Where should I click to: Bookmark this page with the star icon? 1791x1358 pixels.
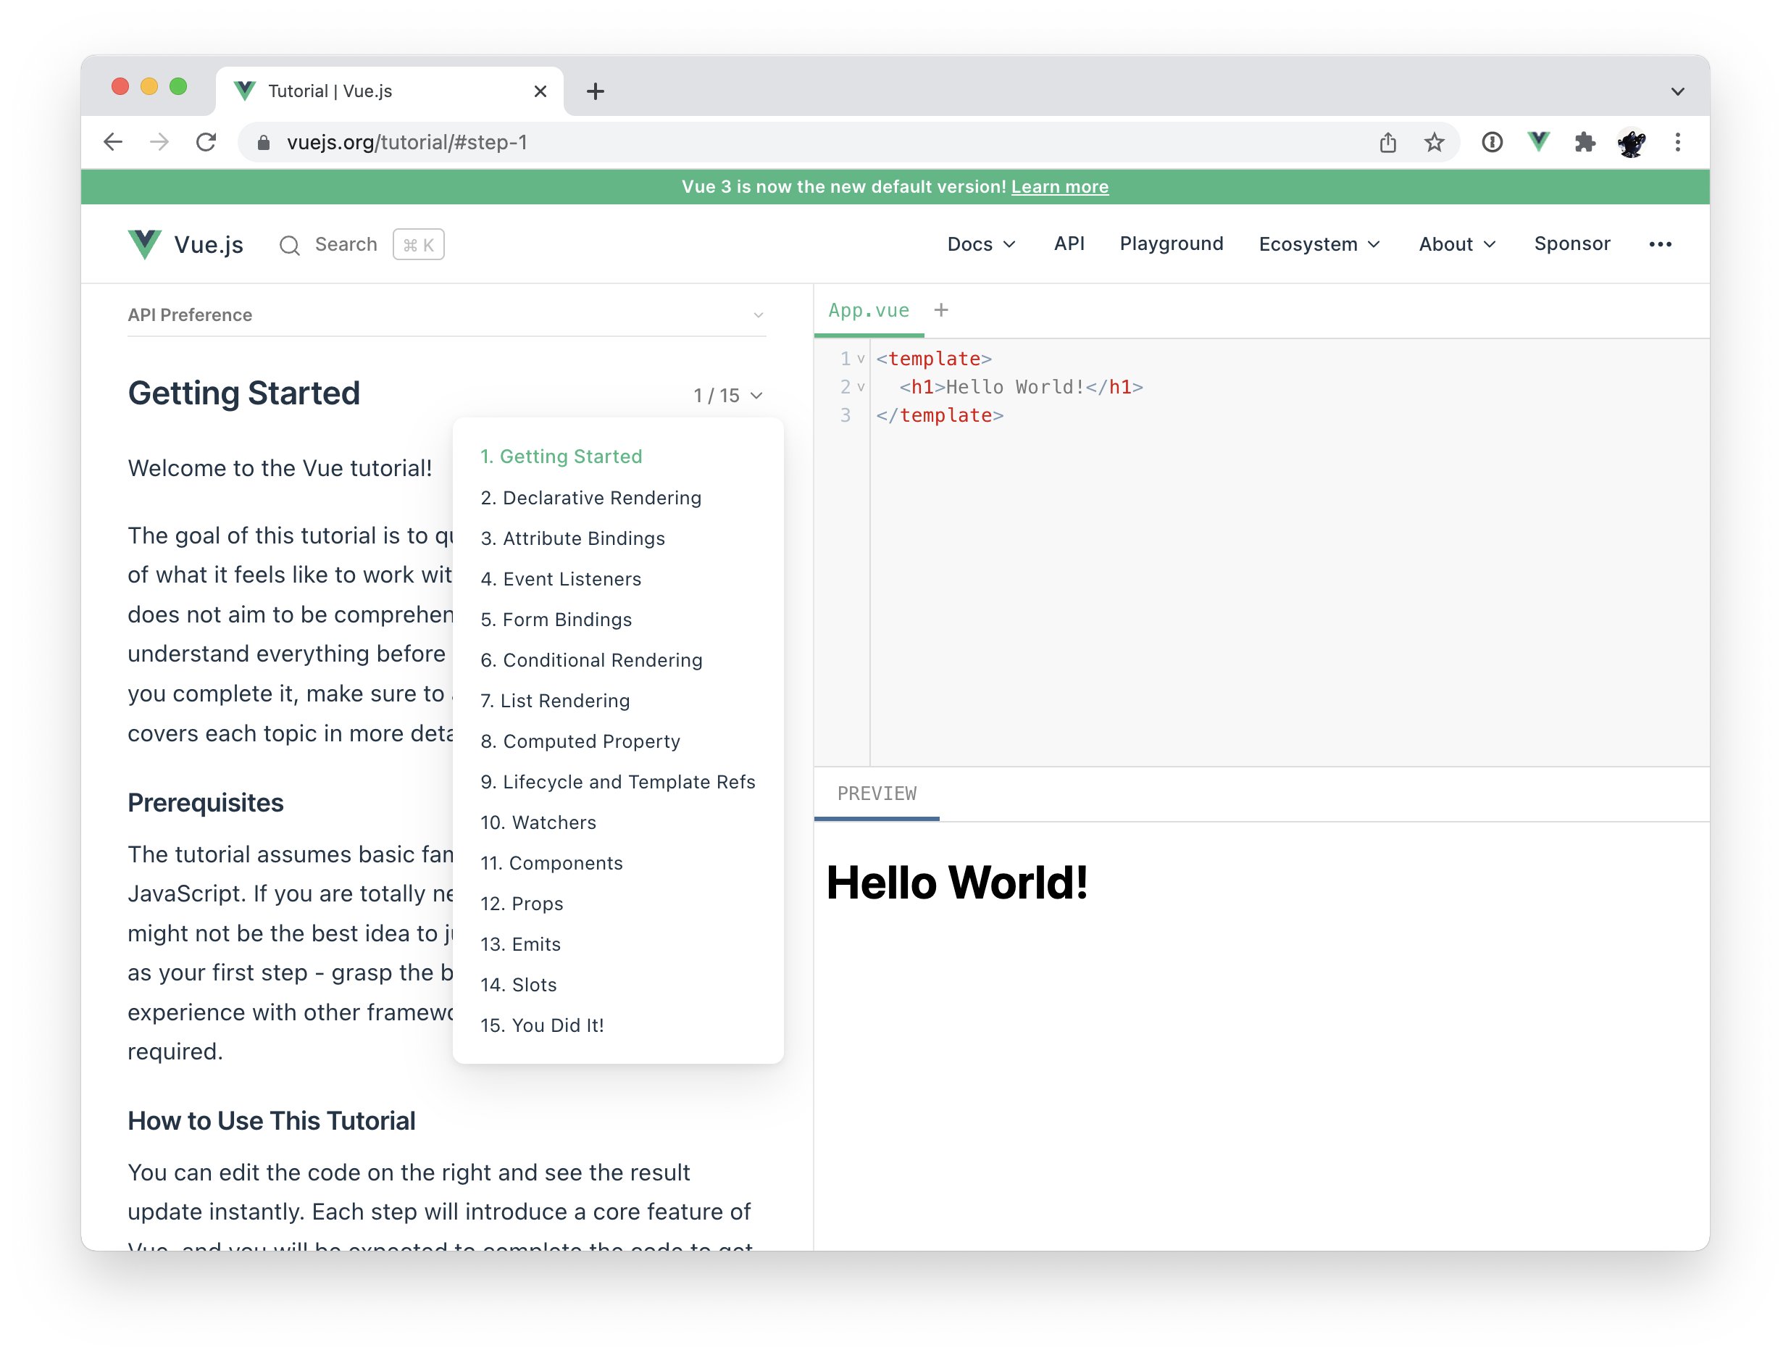tap(1434, 143)
